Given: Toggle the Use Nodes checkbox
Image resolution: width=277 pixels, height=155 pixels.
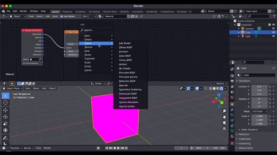Looking at the screenshot, I should tap(61, 16).
